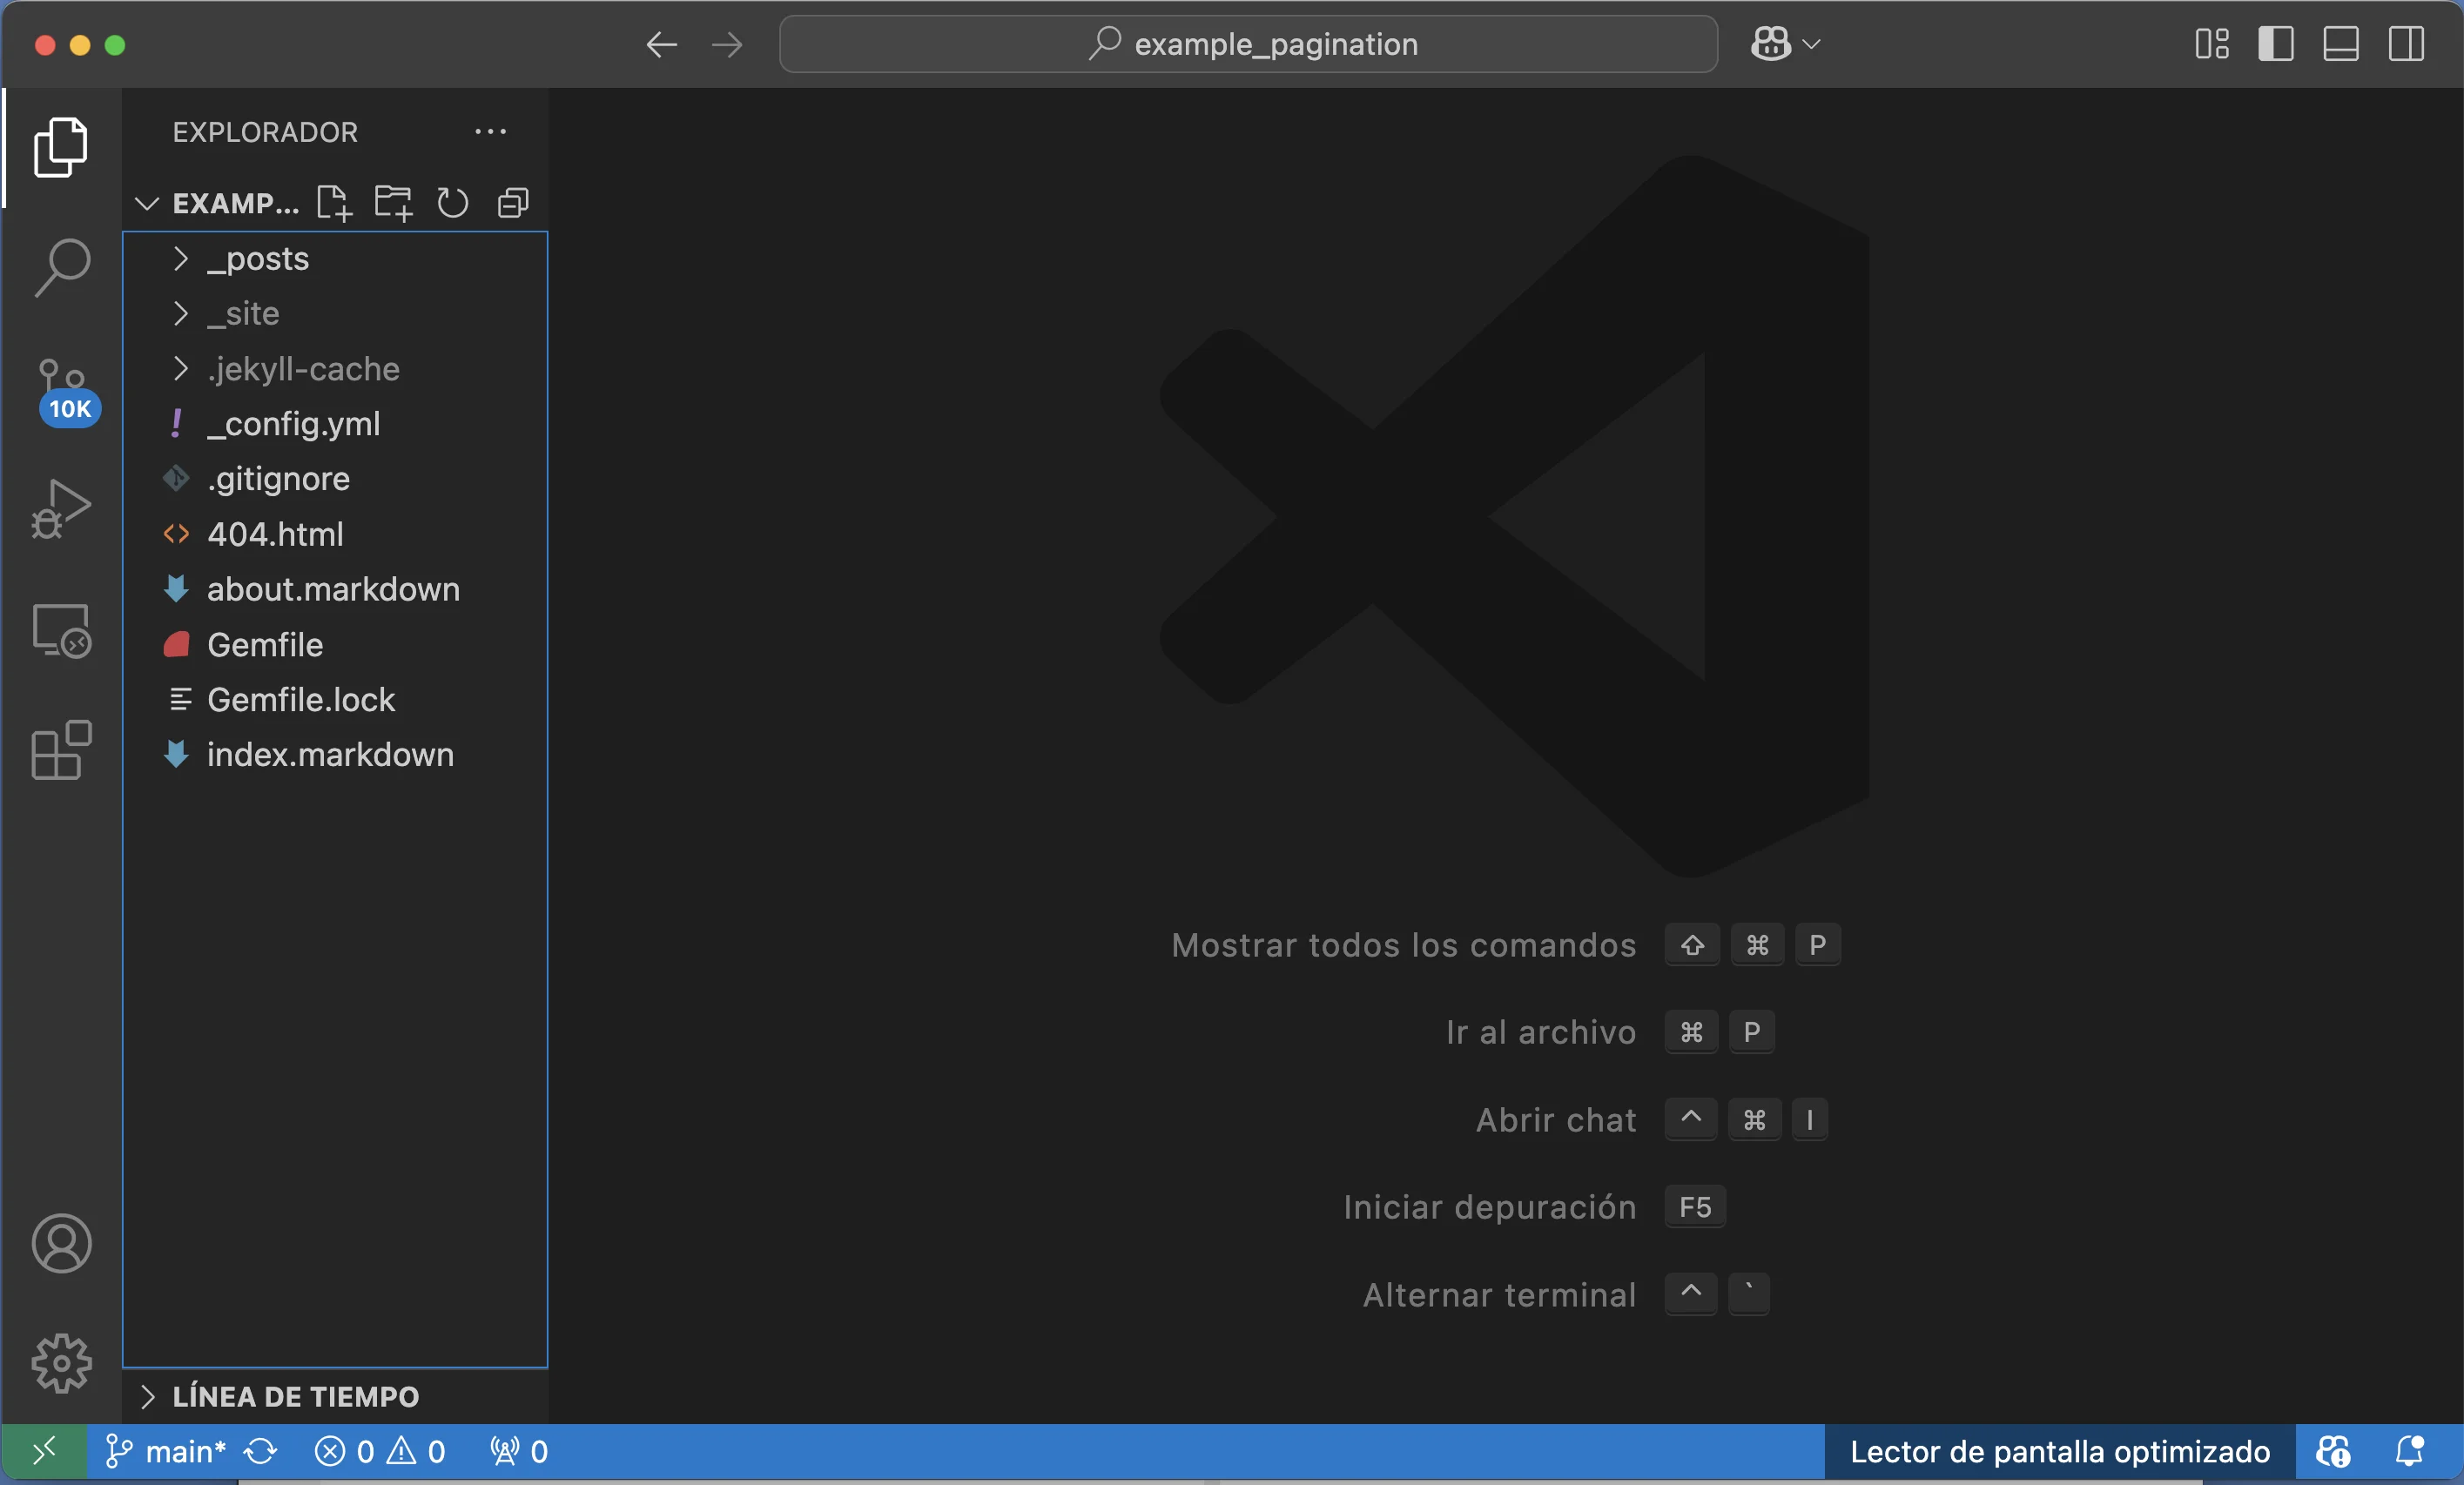Synchronize changes icon in status bar
This screenshot has height=1485, width=2464.
click(x=261, y=1451)
